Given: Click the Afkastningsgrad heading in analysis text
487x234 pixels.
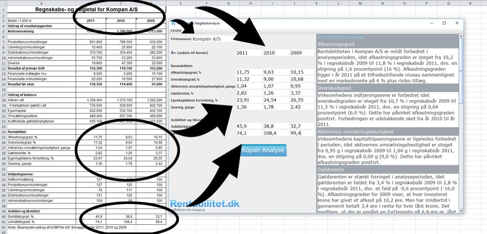Looking at the screenshot, I should tap(336, 44).
